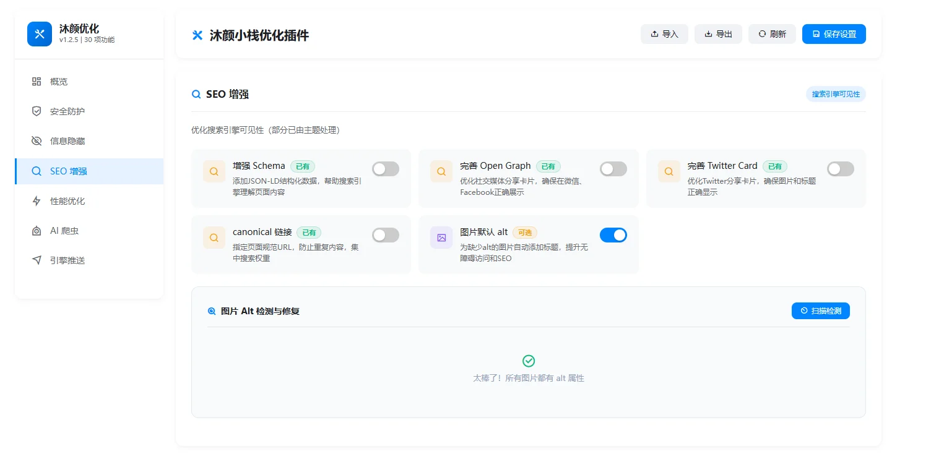This screenshot has height=467, width=944.
Task: Click the 搜索引擎可见性 tag badge
Action: tap(836, 94)
